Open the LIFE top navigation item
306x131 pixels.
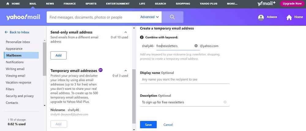pyautogui.click(x=142, y=4)
